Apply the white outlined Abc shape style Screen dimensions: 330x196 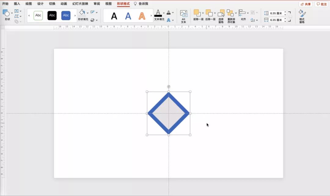pos(38,15)
